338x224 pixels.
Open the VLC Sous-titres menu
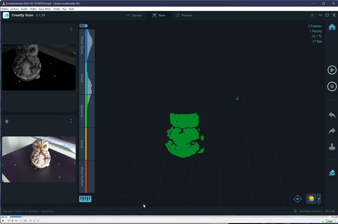tap(44, 9)
